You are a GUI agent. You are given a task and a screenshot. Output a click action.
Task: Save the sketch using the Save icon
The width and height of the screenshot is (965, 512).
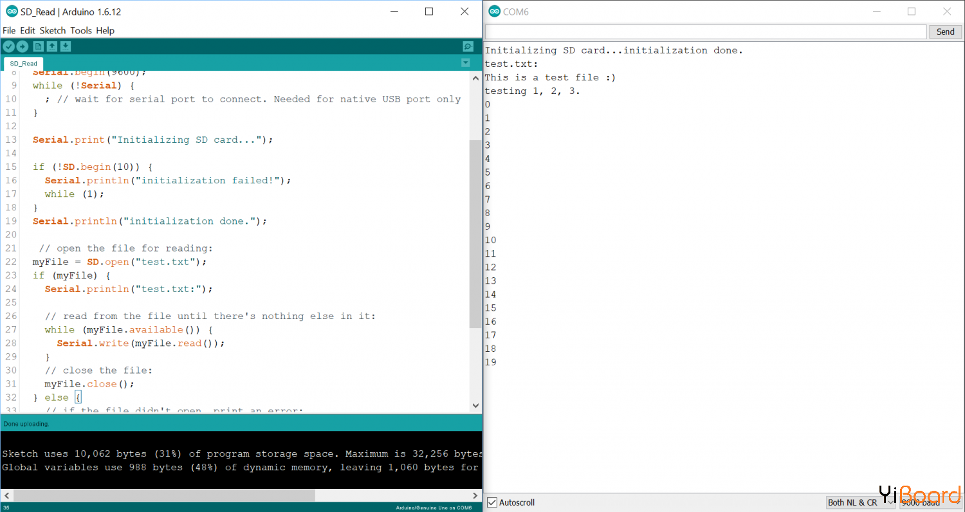coord(66,46)
